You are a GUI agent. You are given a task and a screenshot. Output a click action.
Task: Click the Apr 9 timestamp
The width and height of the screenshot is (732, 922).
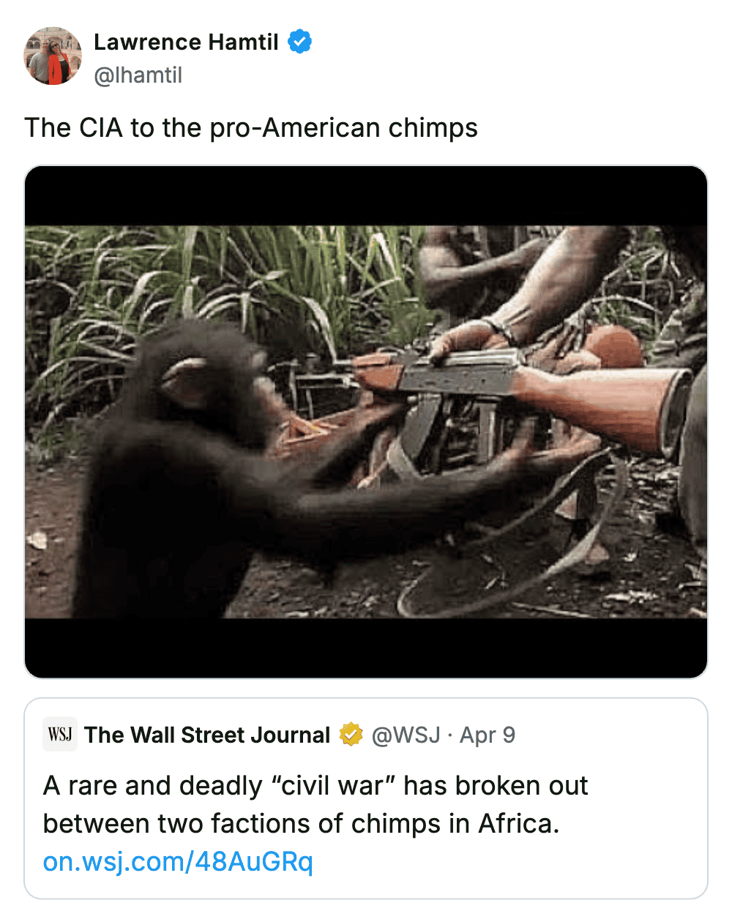(x=488, y=735)
